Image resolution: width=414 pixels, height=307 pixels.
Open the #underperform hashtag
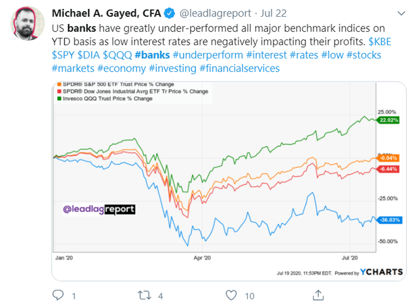208,55
